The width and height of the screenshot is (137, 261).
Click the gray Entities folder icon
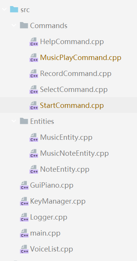24,121
